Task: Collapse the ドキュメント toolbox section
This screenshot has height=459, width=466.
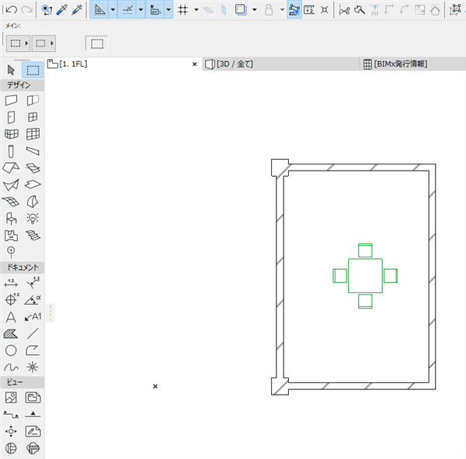Action: 23,267
